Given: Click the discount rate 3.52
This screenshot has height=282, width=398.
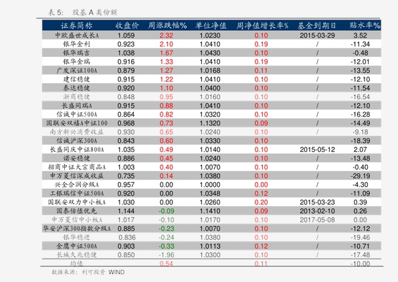Looking at the screenshot, I should click(360, 36).
